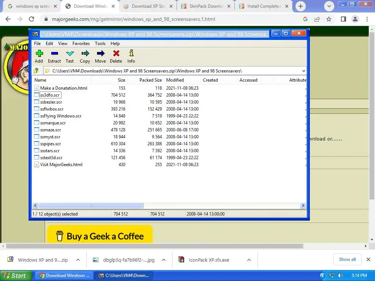This screenshot has width=375, height=281.
Task: Close the windows xp scree tab
Action: coord(55,7)
